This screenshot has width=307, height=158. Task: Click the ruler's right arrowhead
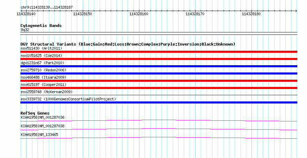[296, 11]
